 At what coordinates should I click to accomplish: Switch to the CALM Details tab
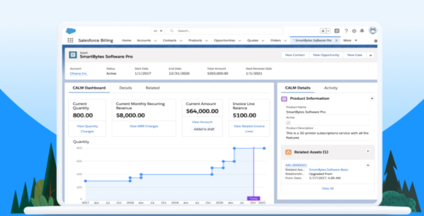click(x=297, y=88)
